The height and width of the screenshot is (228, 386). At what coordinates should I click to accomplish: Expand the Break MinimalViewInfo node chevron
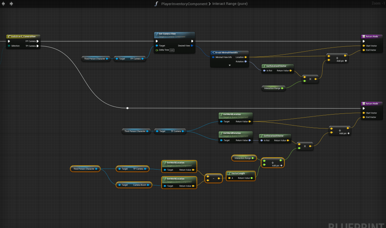pos(229,65)
